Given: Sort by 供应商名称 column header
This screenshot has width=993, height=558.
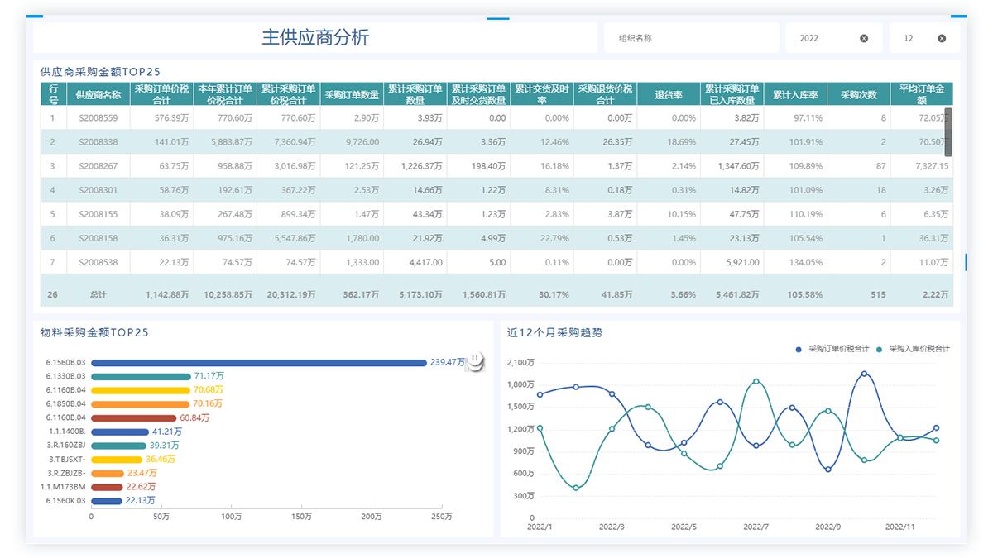Looking at the screenshot, I should pos(98,94).
